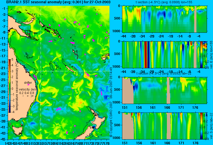Click '1000' depth label on top section plot
Screen dimensions: 213x145
point(116,31)
